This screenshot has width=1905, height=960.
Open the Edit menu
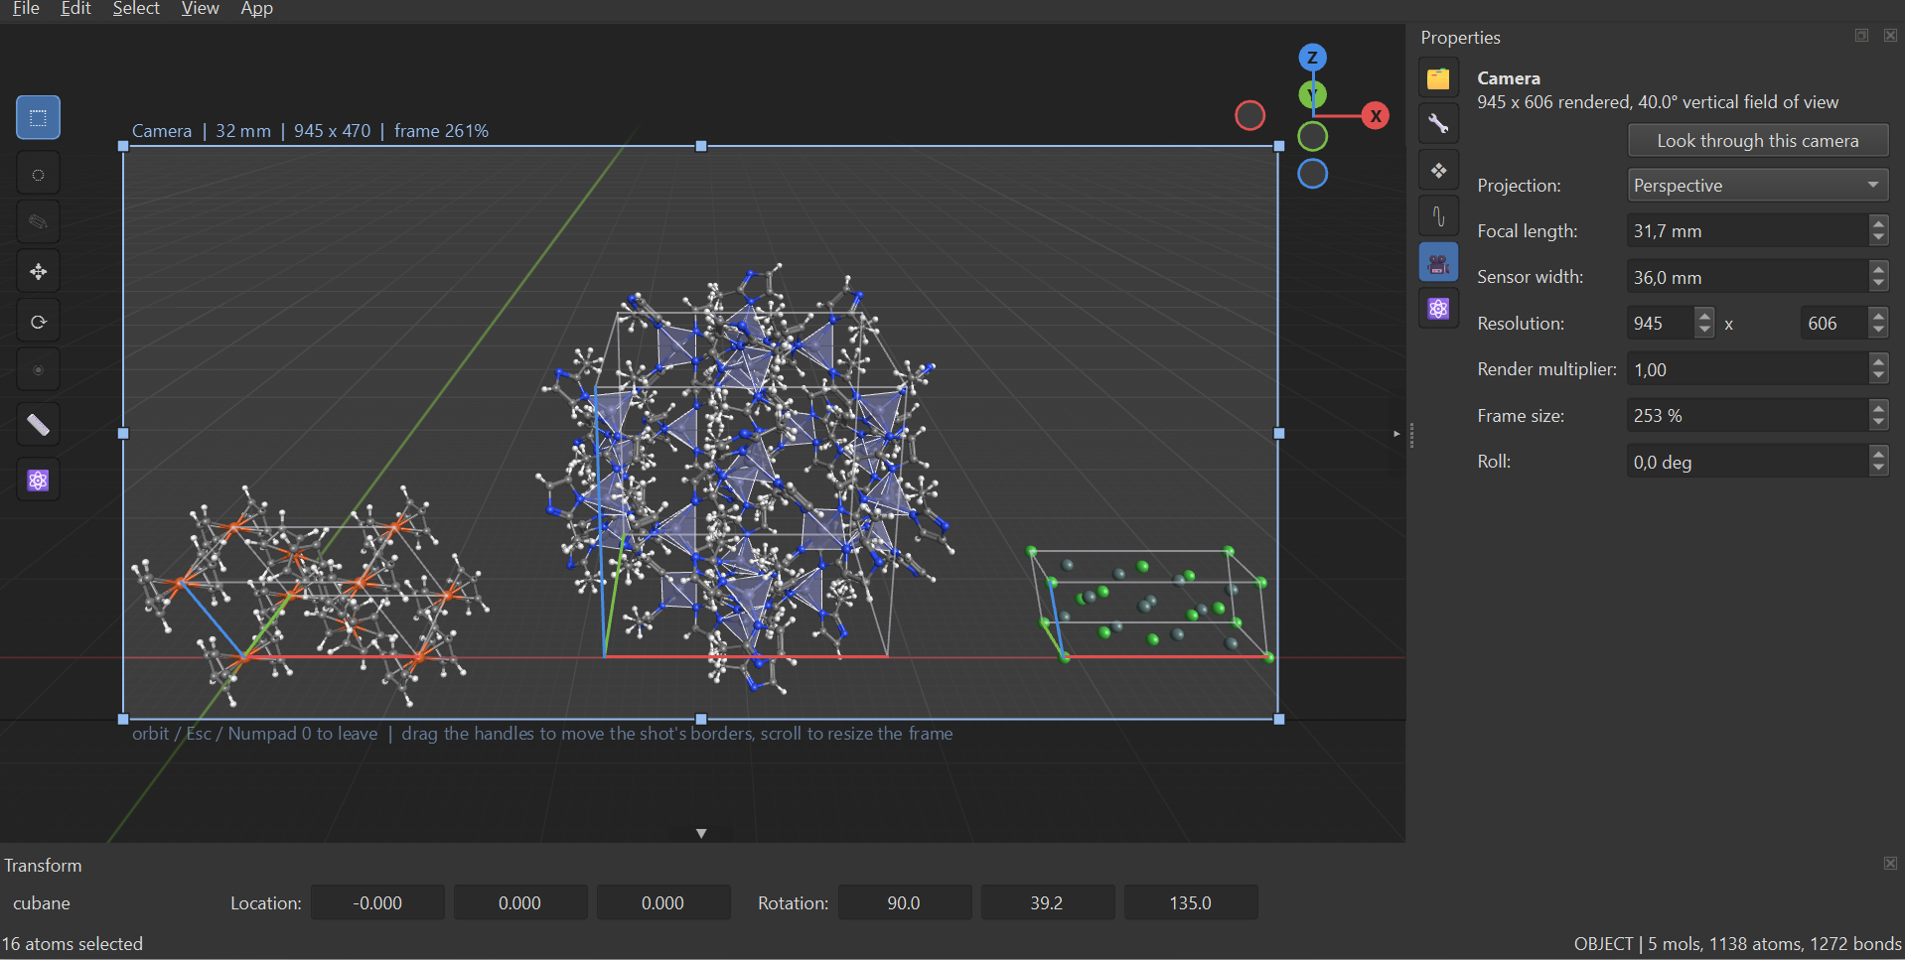click(75, 9)
